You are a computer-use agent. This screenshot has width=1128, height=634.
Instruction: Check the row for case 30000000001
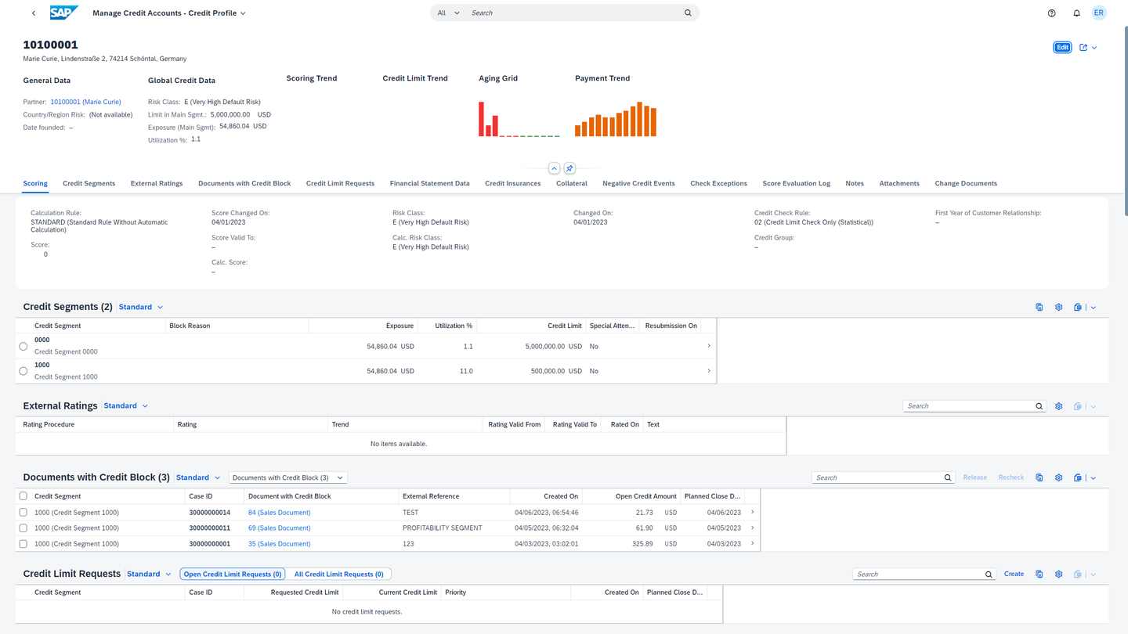point(23,544)
